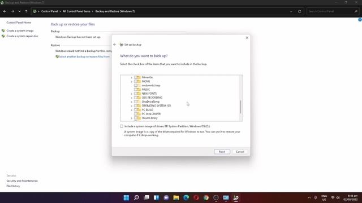Expand the OneDriveTemp folder
This screenshot has width=362, height=203.
click(132, 101)
